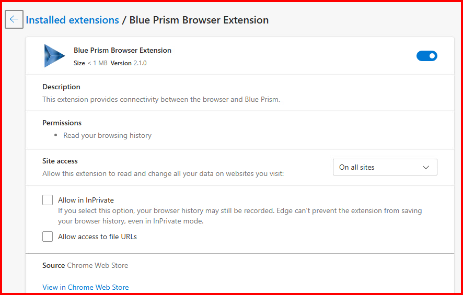Click the extension description sentence

coord(161,99)
